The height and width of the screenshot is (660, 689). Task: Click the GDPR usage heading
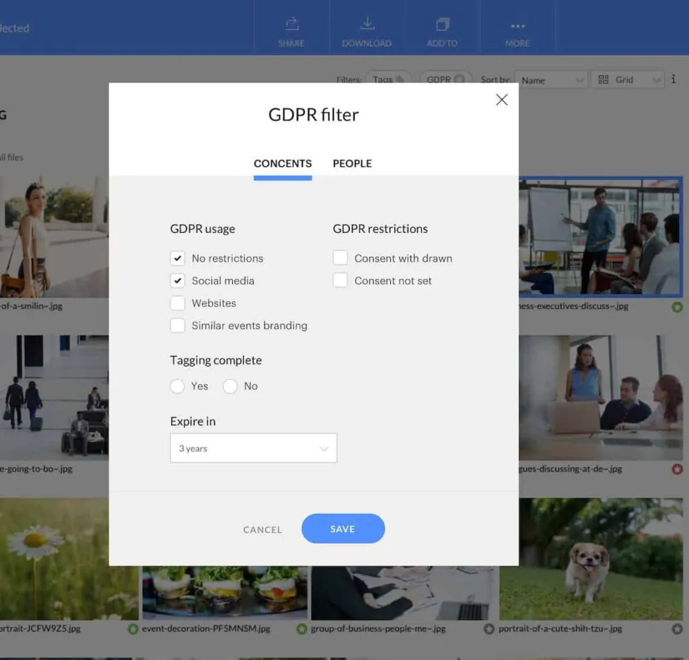[x=203, y=229]
